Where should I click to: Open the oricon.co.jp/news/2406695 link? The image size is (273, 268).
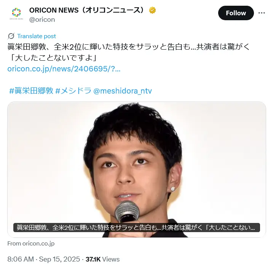(x=64, y=69)
